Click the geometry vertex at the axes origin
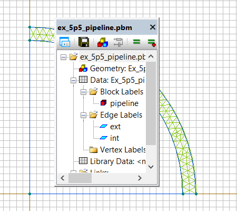 [x=29, y=194]
